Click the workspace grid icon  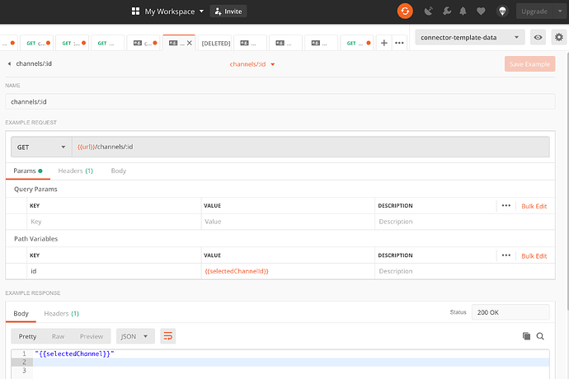[x=135, y=12]
